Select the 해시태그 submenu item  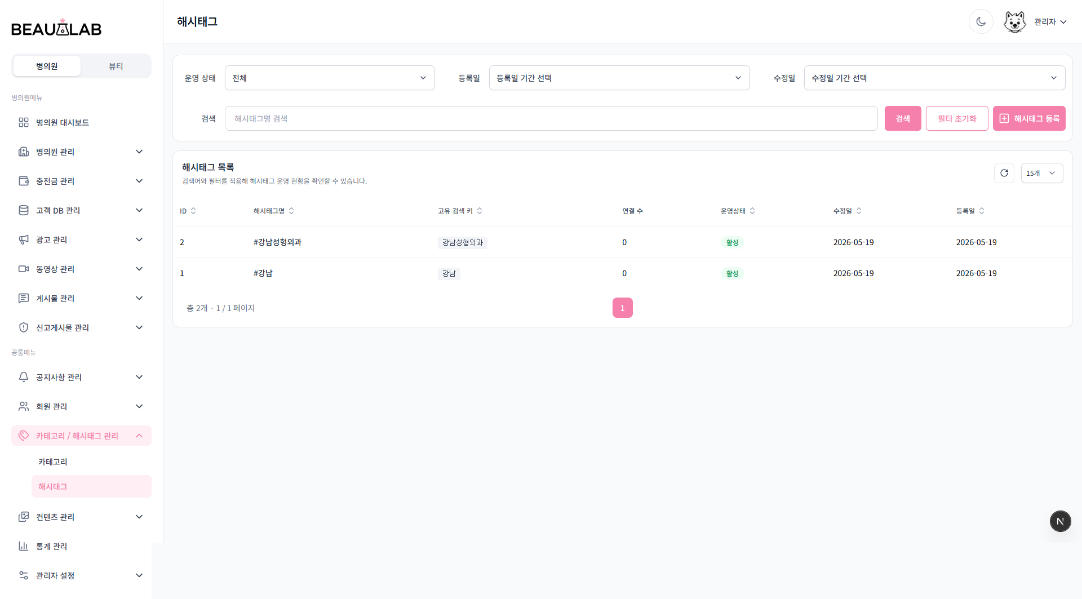tap(91, 486)
